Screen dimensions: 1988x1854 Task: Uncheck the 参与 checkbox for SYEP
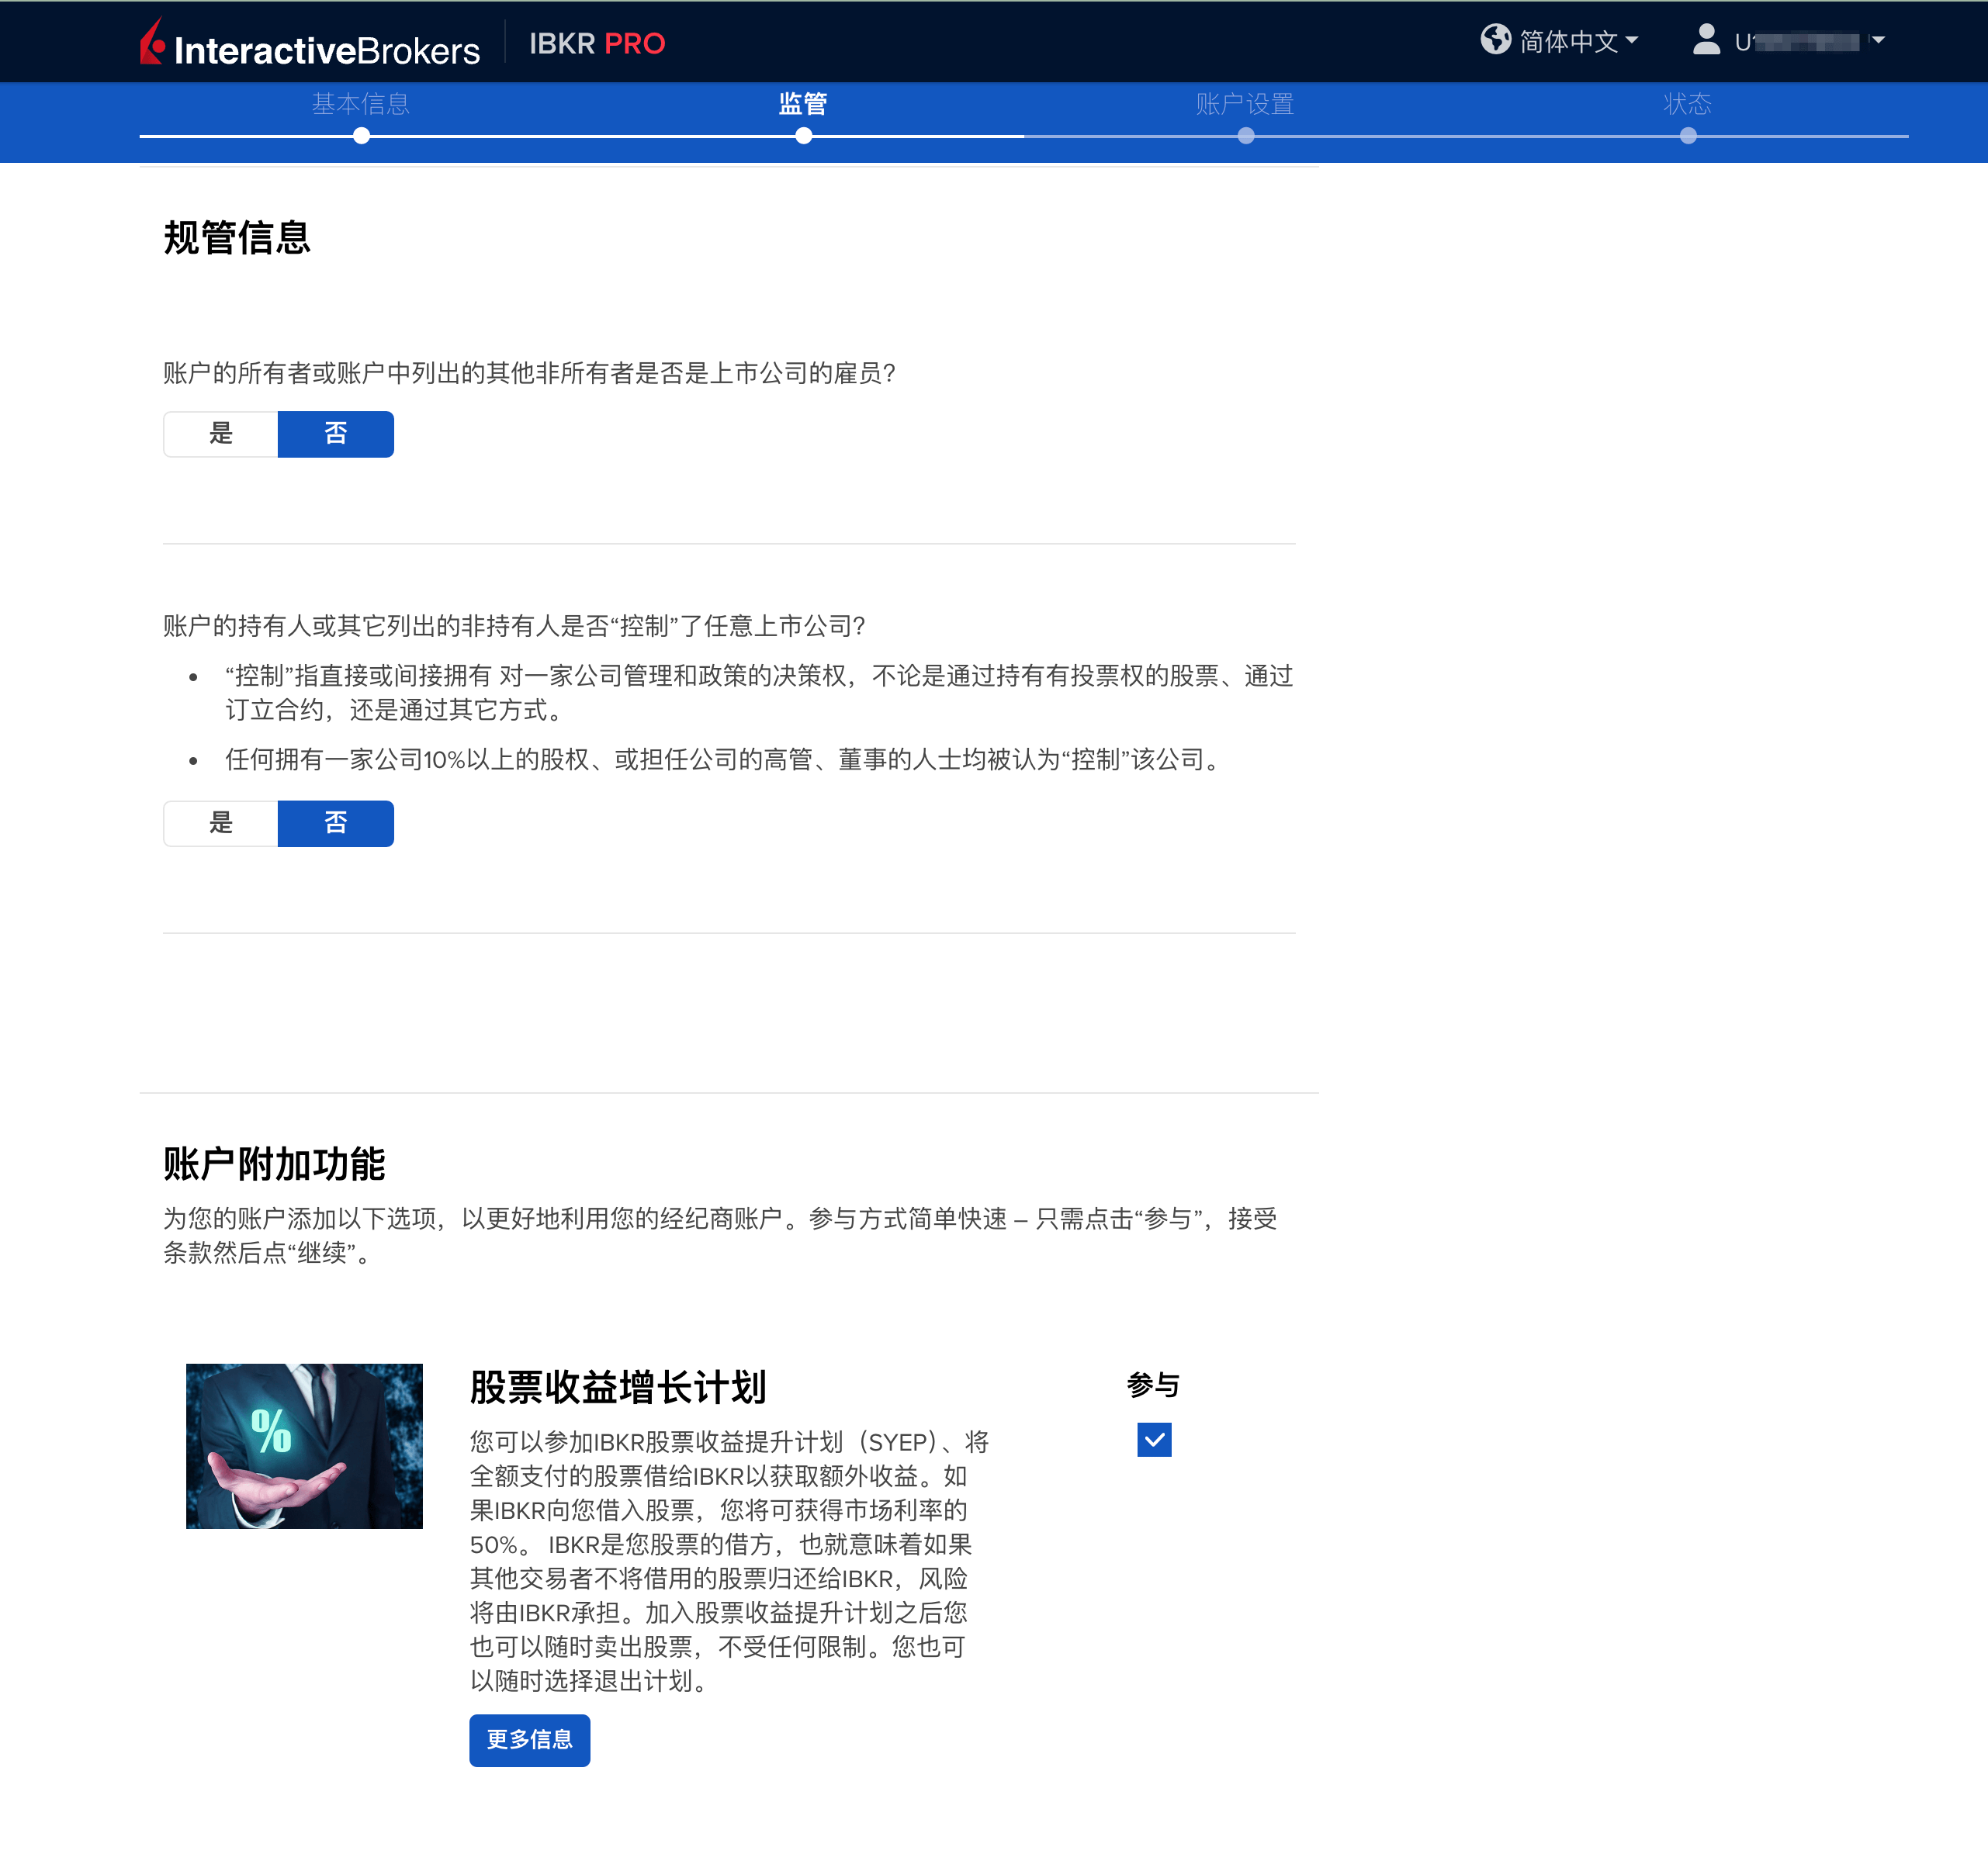pyautogui.click(x=1154, y=1439)
